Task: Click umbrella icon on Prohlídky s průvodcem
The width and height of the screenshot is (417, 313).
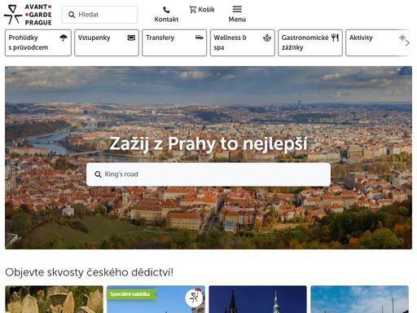Action: (64, 37)
